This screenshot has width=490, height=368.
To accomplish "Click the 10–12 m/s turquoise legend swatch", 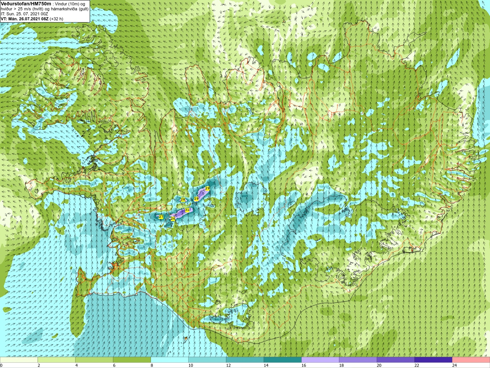I will (207, 360).
